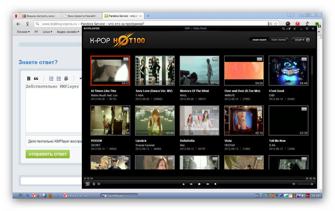335x211 pixels.
Task: Click the compact mode arrow in KMPlayer title bar
Action: (x=295, y=28)
